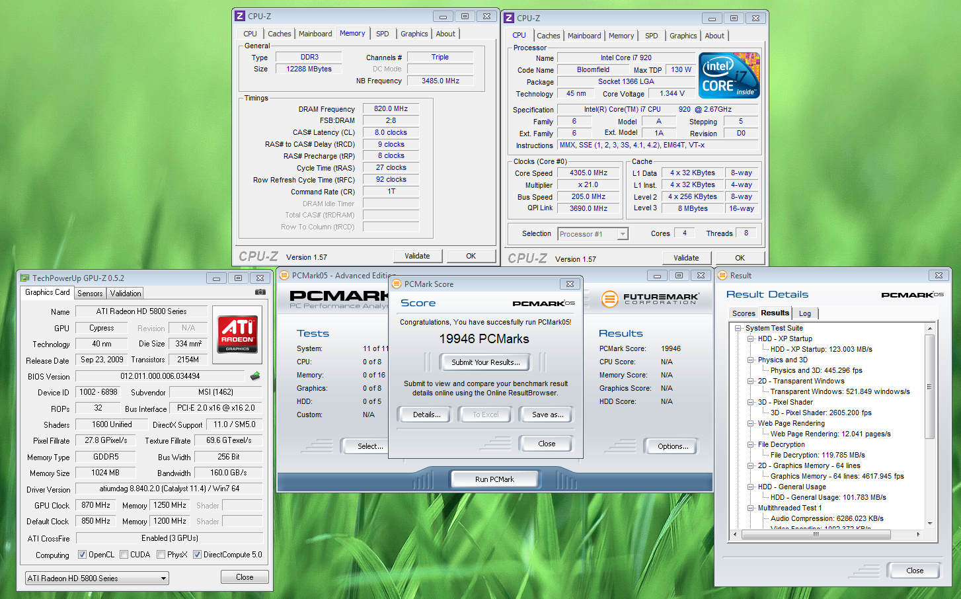Collapse the HDD - XP Startup node
961x599 pixels.
[x=751, y=339]
